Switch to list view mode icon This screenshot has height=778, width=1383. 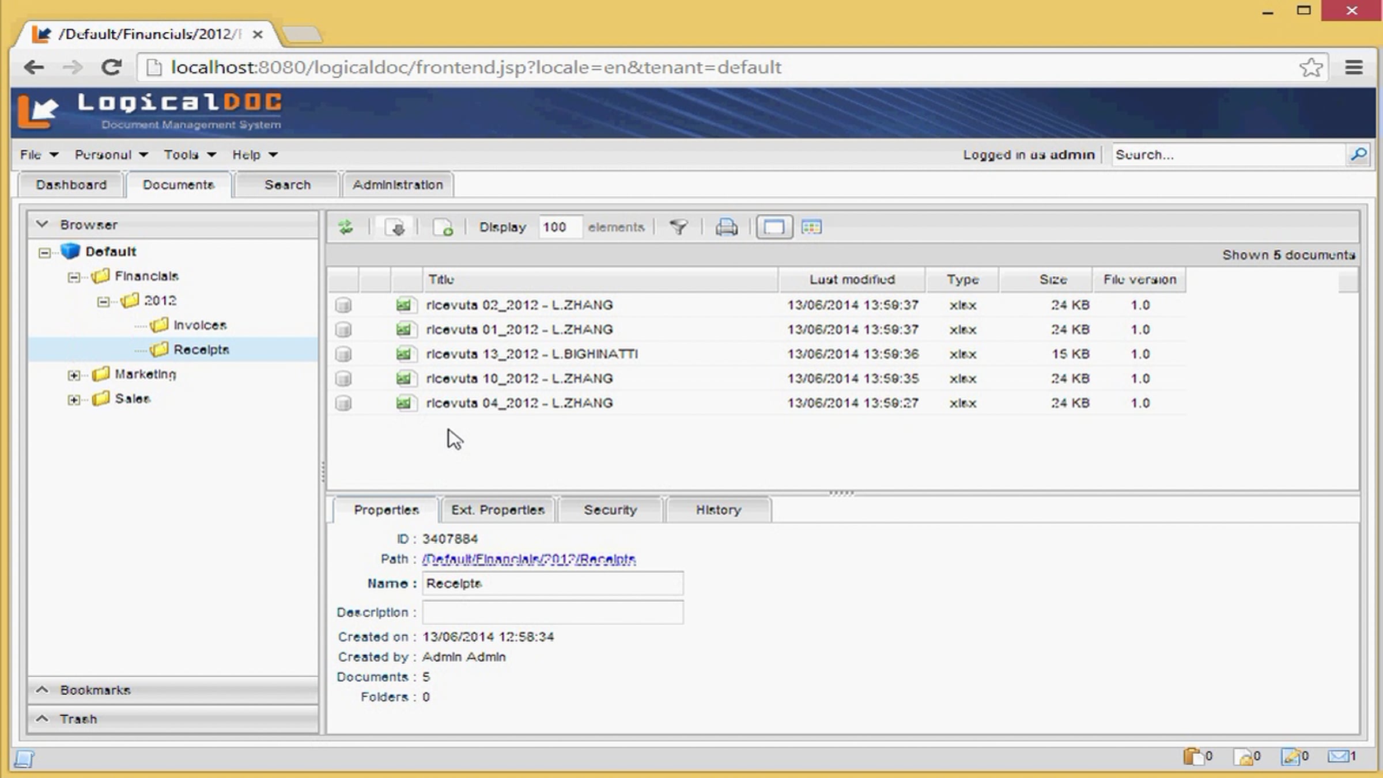click(x=773, y=227)
